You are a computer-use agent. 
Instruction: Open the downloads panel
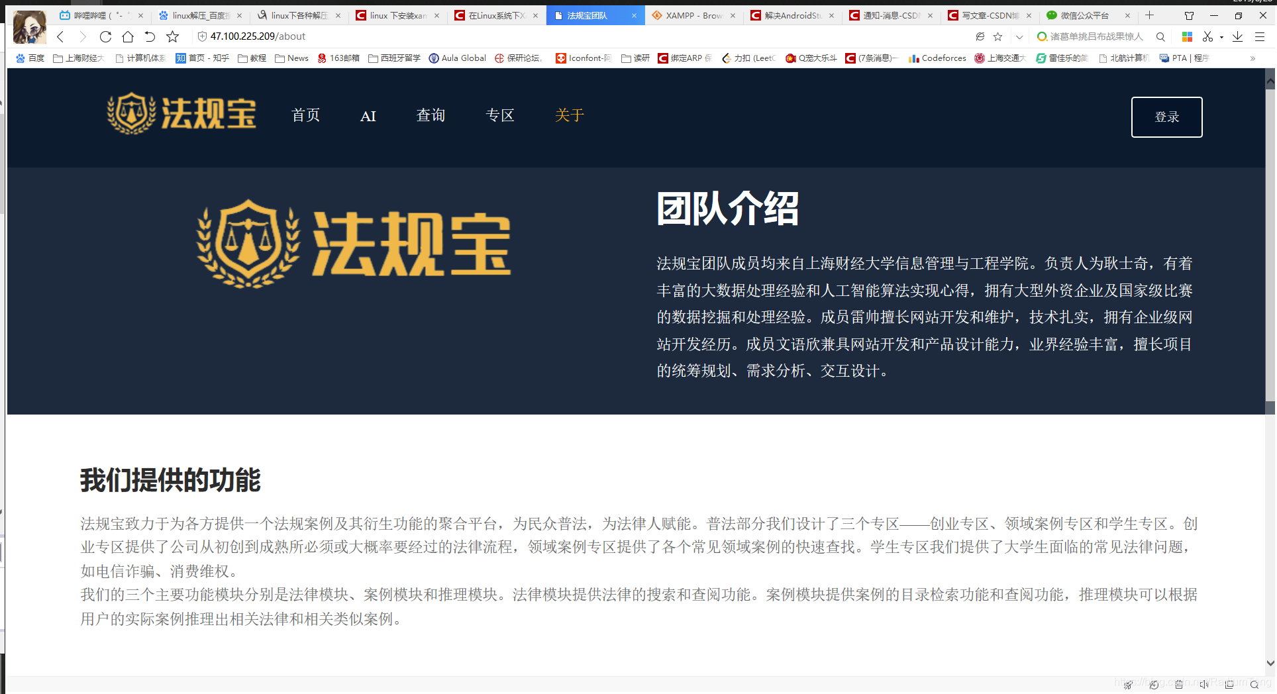(1239, 36)
